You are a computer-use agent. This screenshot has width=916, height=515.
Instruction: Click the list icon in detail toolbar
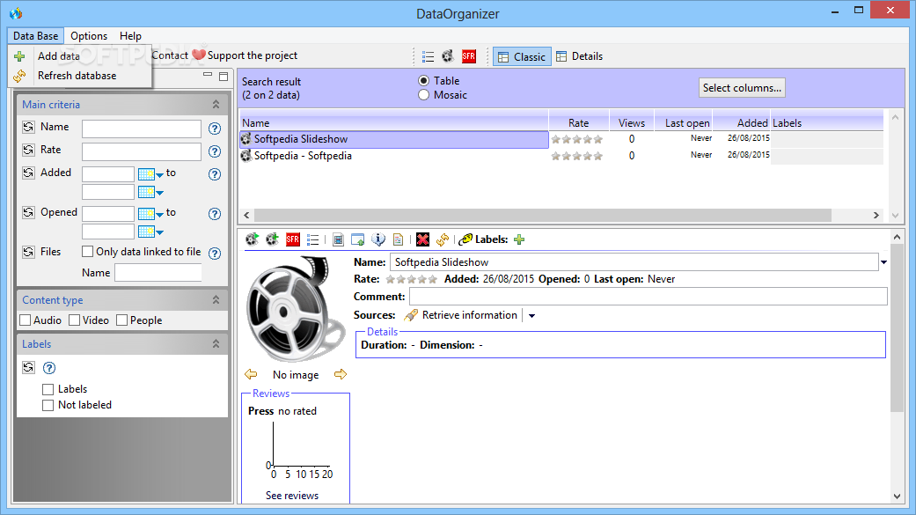pos(313,239)
